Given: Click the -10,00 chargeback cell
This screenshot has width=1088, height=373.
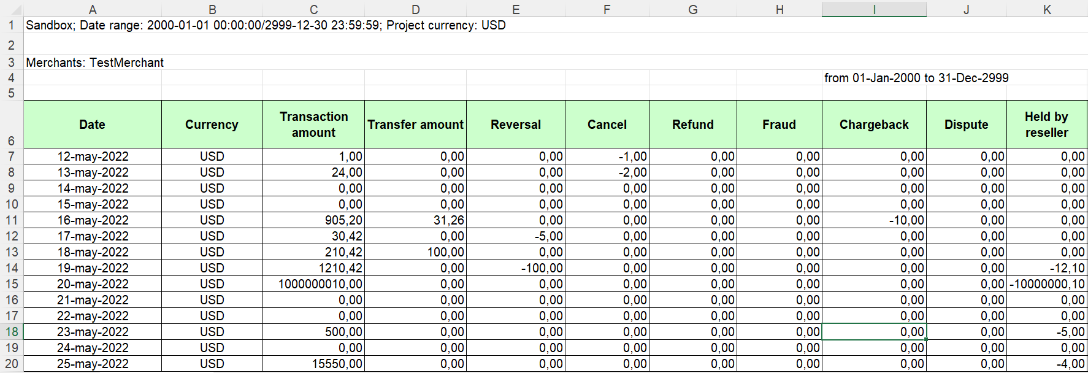Looking at the screenshot, I should [874, 220].
